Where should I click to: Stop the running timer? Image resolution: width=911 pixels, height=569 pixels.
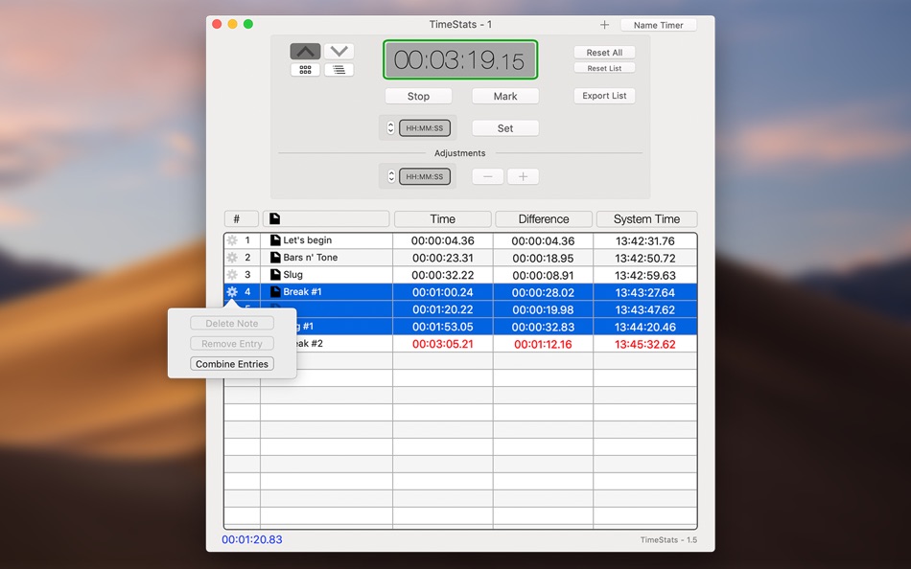(x=418, y=97)
